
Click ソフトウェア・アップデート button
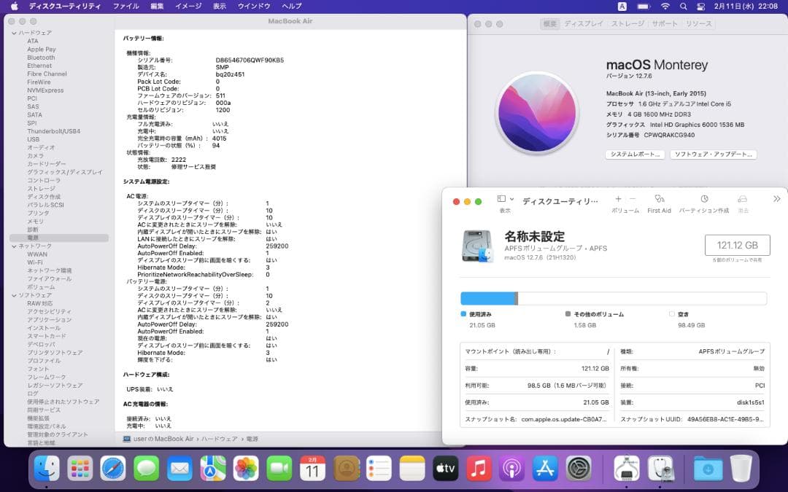[713, 155]
